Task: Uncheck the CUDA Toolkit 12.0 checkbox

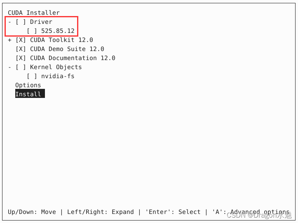Action: point(21,40)
